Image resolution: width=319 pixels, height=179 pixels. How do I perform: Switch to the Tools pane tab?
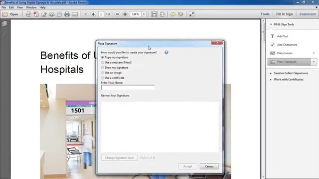(265, 14)
